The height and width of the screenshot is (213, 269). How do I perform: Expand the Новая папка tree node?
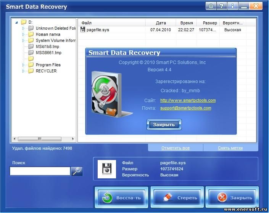(x=23, y=34)
